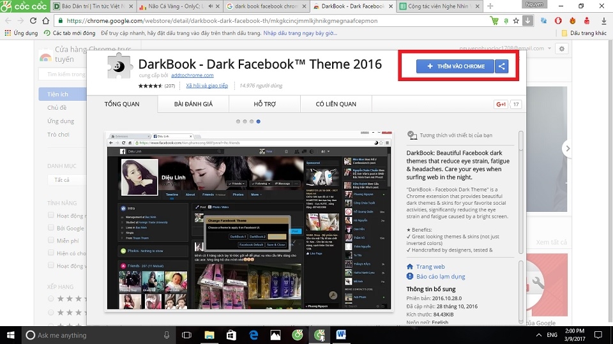
Task: Open Photos app from taskbar
Action: coord(276,335)
